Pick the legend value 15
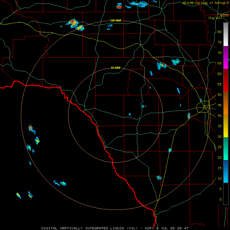Viewport: 230px width, 230px height. [x=220, y=168]
